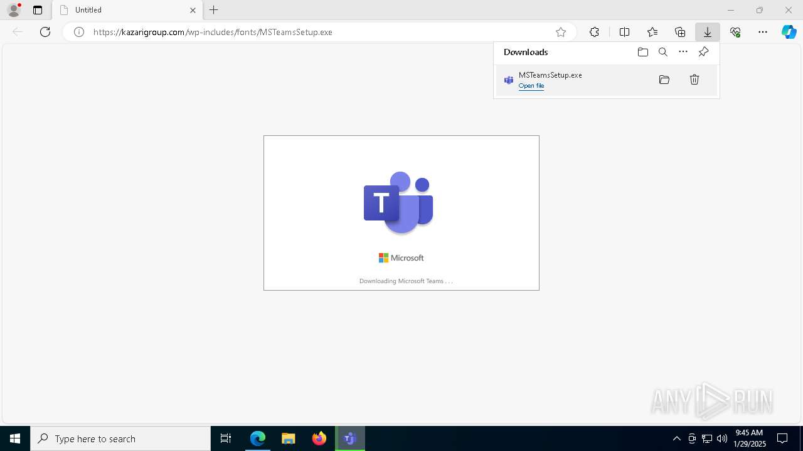The image size is (803, 451).
Task: Open the Favorites list
Action: click(x=652, y=32)
